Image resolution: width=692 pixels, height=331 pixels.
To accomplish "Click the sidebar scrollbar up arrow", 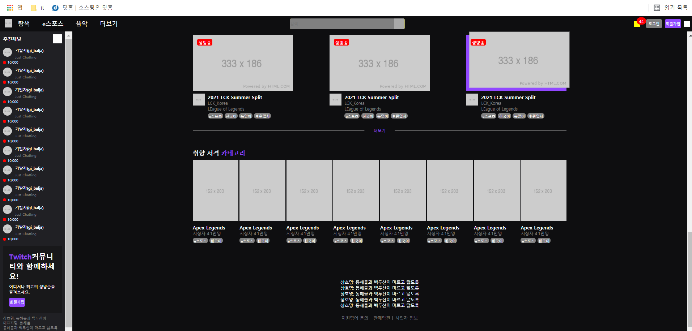I will 68,36.
